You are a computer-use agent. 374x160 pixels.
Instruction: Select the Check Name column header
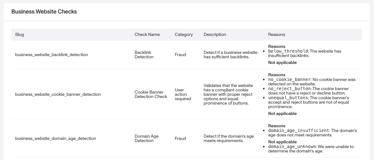click(147, 35)
